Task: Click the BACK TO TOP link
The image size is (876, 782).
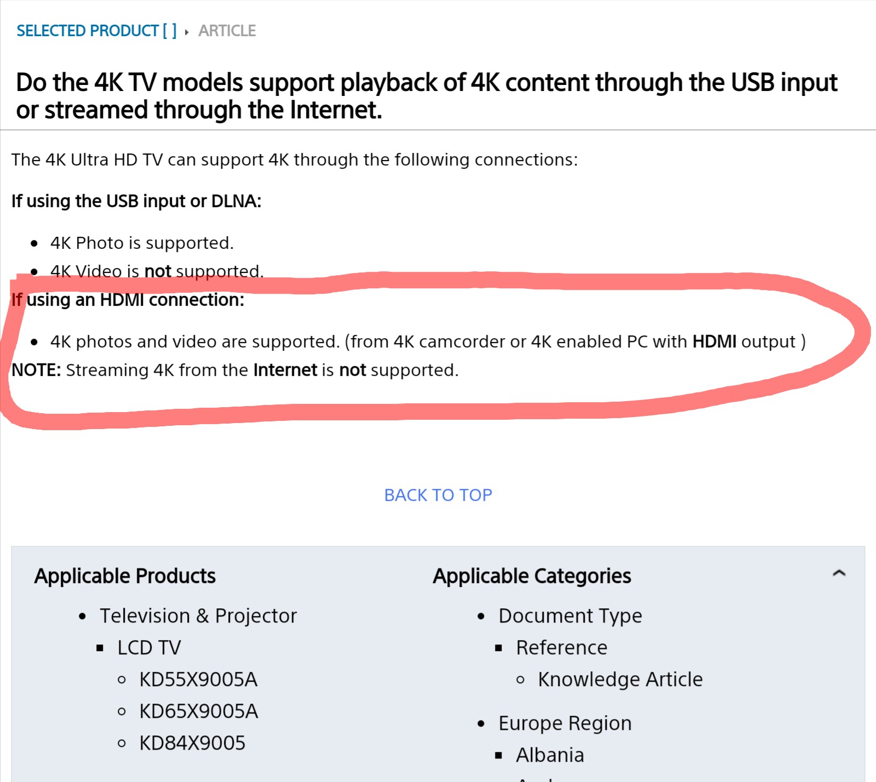Action: click(438, 495)
